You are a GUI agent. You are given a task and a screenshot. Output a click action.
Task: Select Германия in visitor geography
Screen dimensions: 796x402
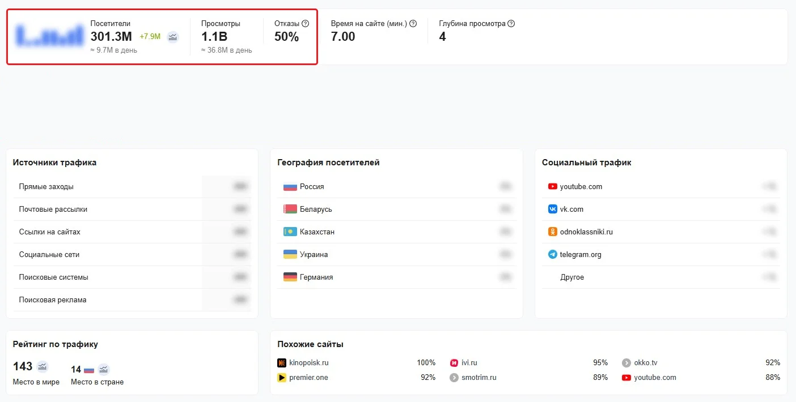[x=397, y=277]
